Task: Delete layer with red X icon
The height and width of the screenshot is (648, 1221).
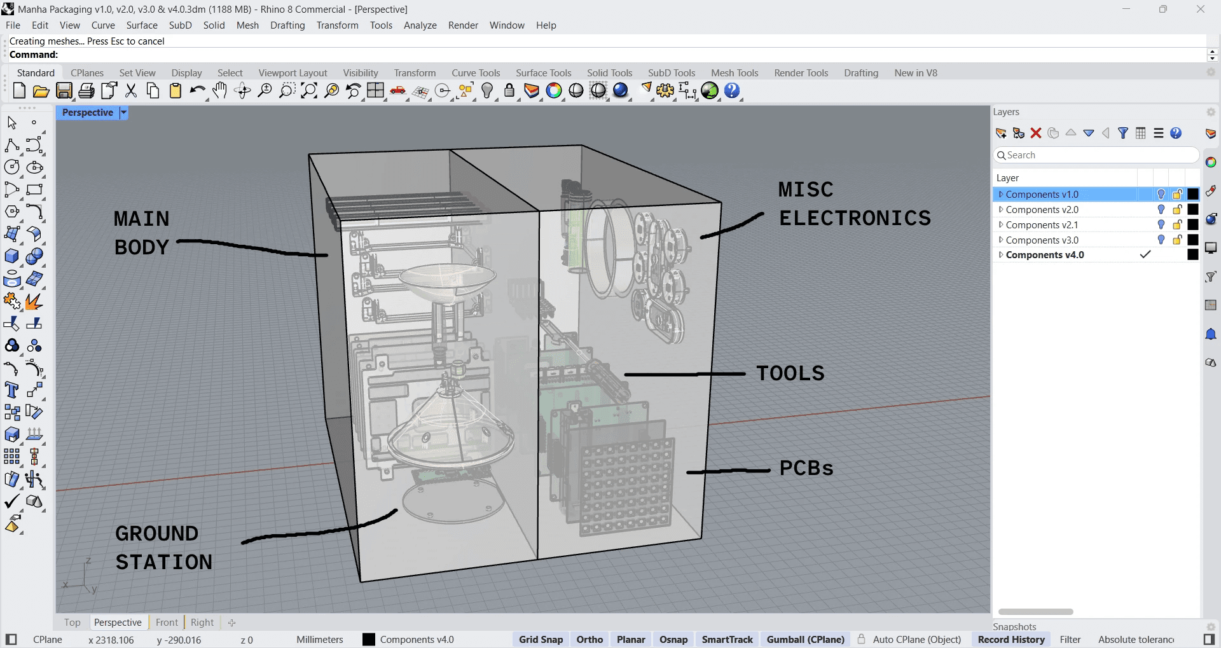Action: pos(1036,133)
